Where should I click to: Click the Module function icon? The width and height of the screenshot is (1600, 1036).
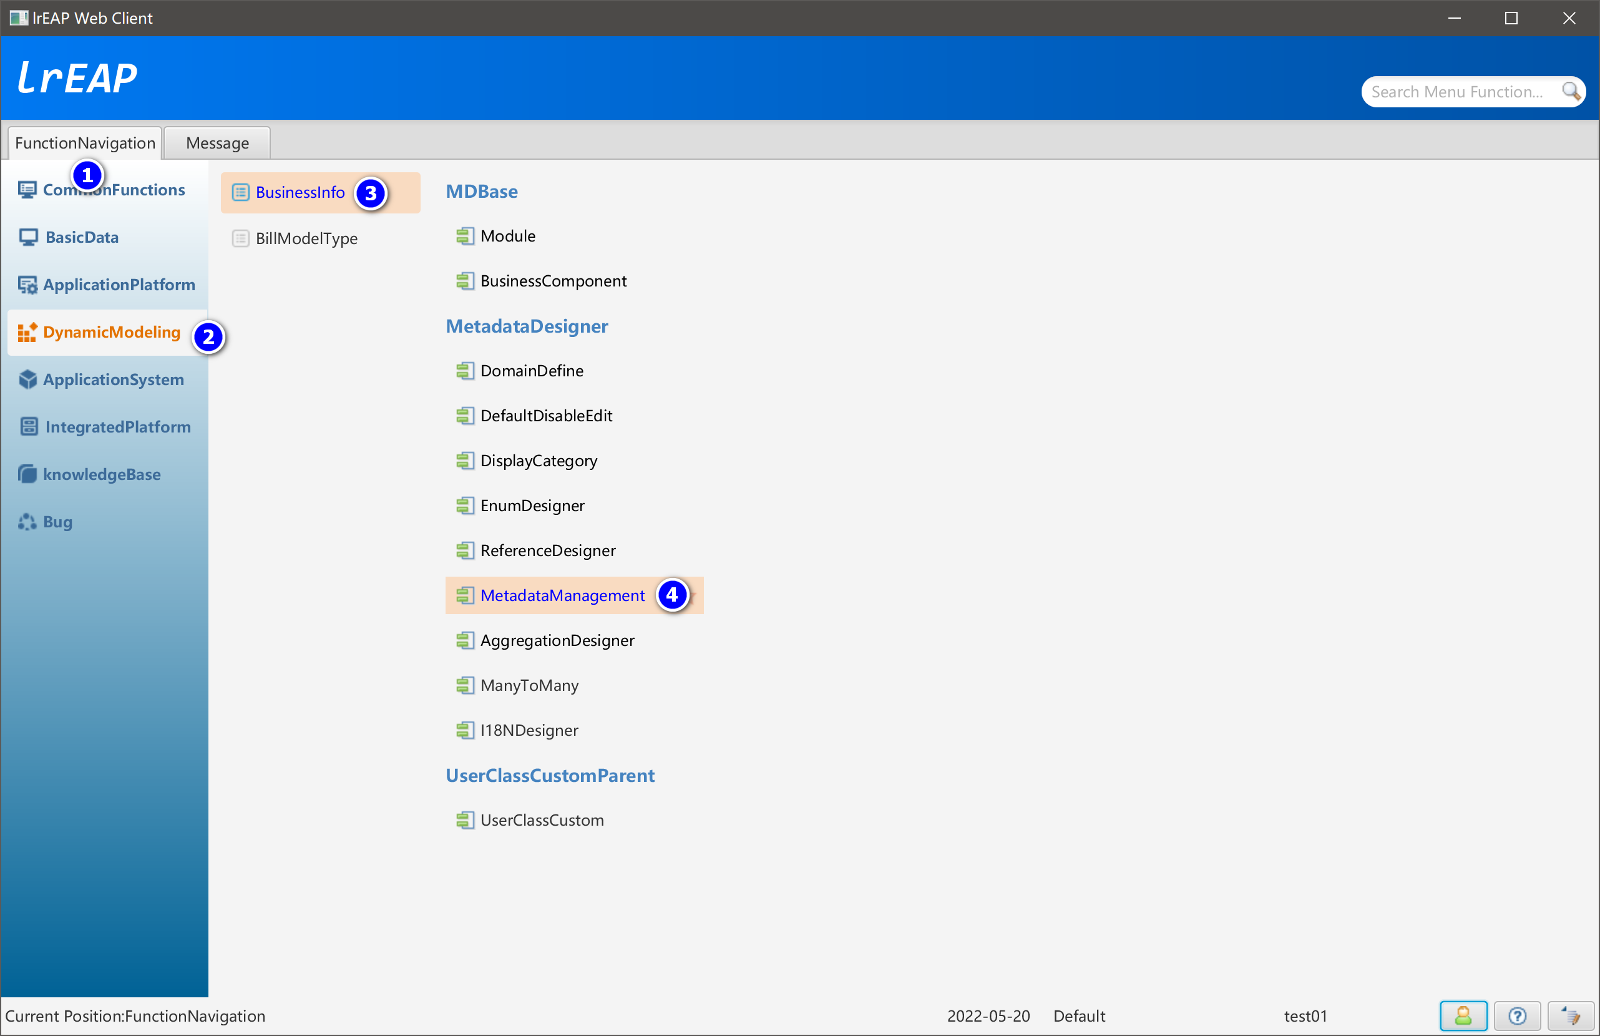coord(464,236)
